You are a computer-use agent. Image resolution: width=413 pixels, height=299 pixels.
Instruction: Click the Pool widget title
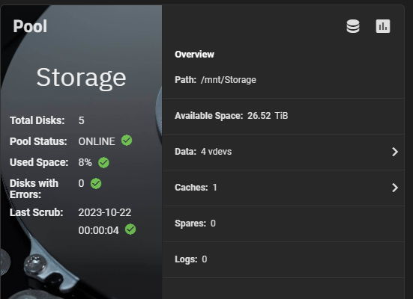coord(30,26)
